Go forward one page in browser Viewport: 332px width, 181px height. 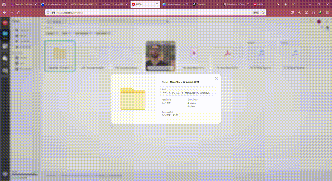(x=12, y=13)
